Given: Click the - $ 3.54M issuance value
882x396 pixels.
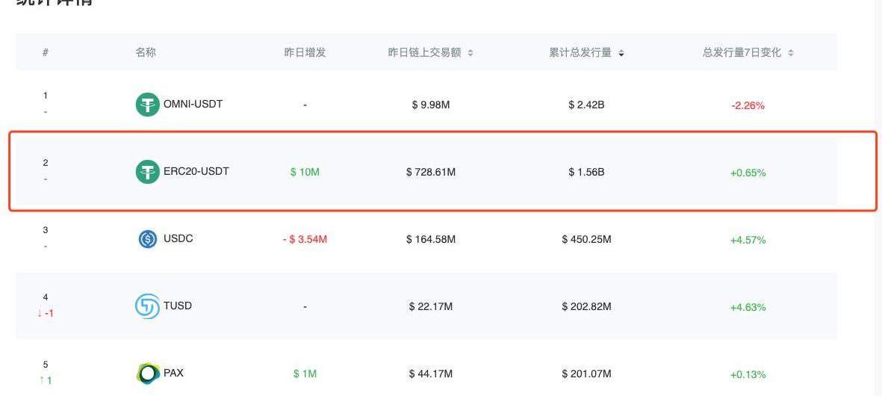Looking at the screenshot, I should point(305,240).
